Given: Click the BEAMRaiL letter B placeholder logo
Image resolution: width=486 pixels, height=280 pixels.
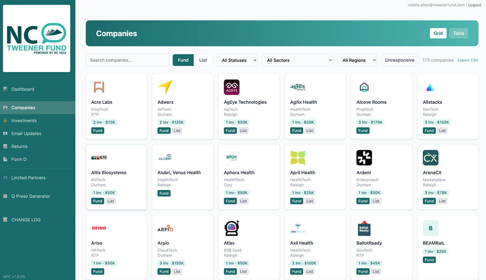Looking at the screenshot, I should [431, 228].
